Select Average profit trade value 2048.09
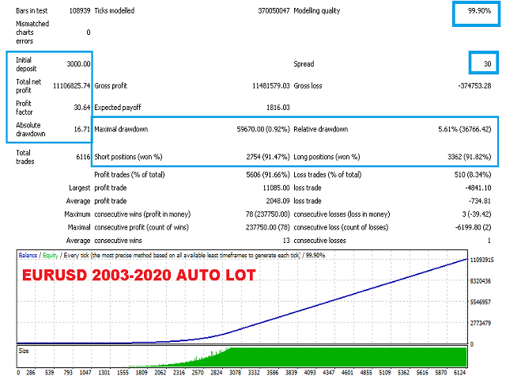This screenshot has height=380, width=506. pyautogui.click(x=278, y=201)
